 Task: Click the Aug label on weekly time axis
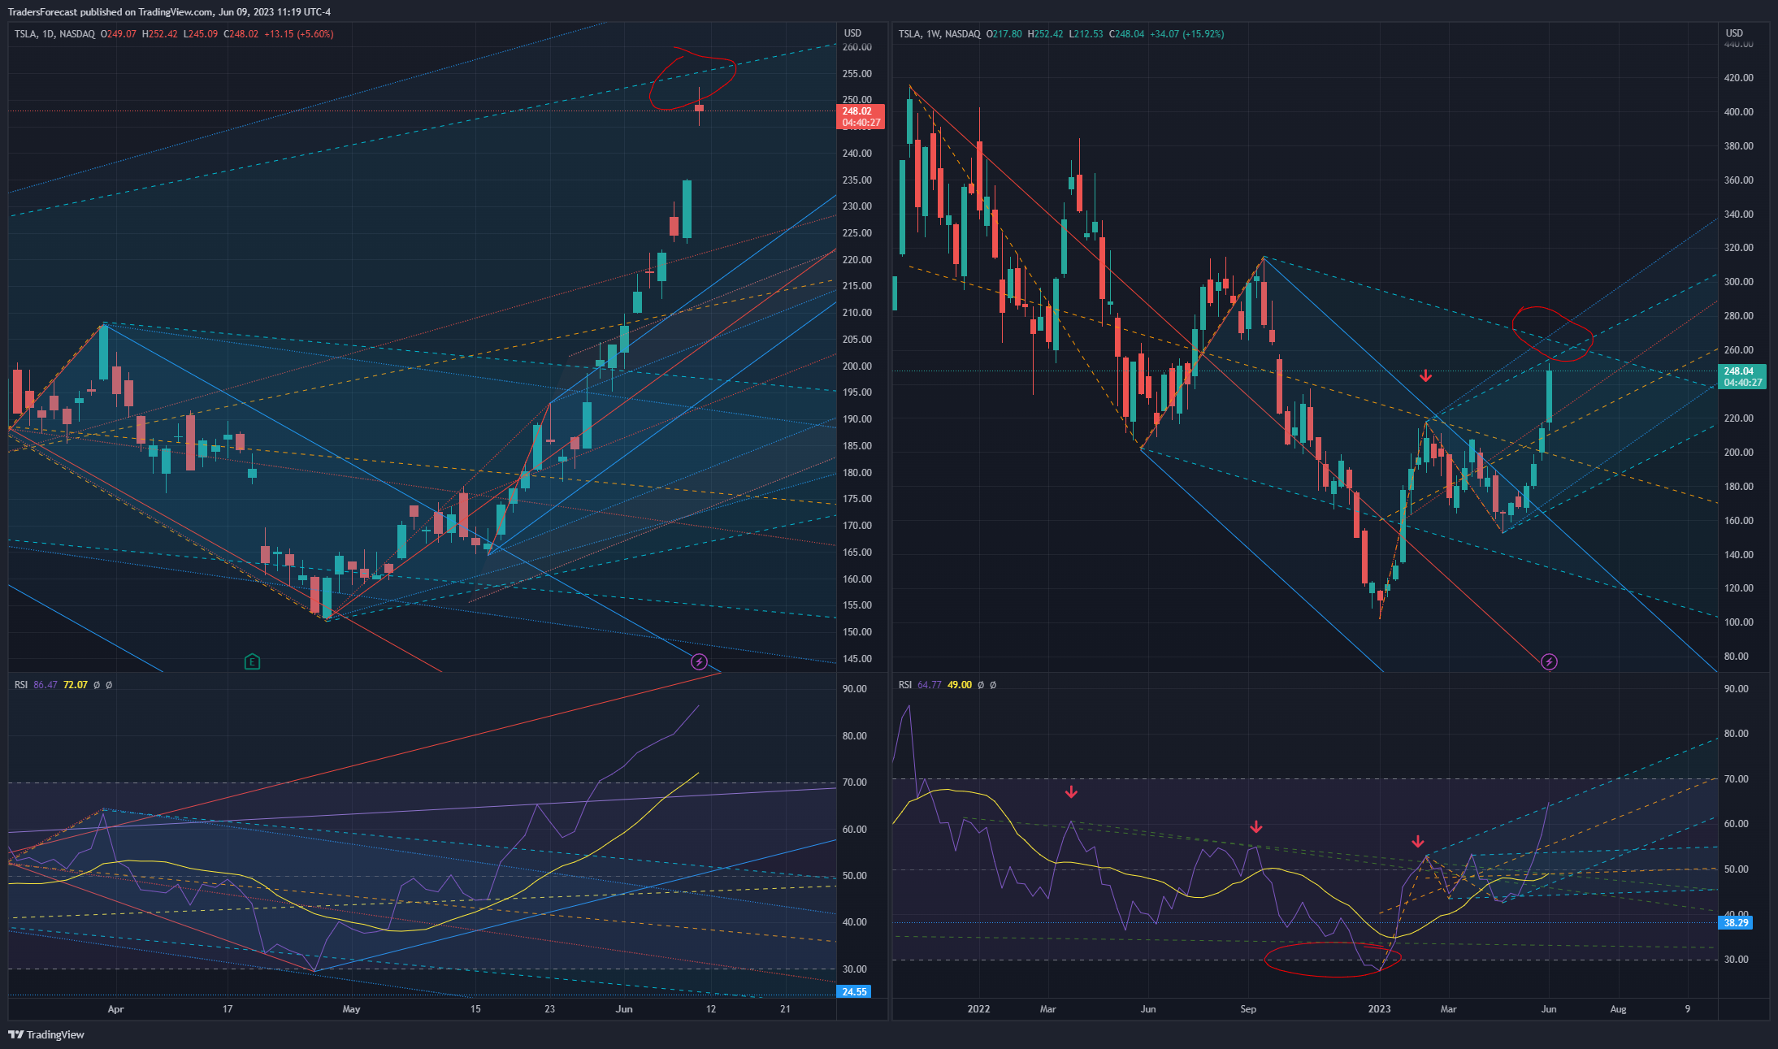tap(1618, 1009)
